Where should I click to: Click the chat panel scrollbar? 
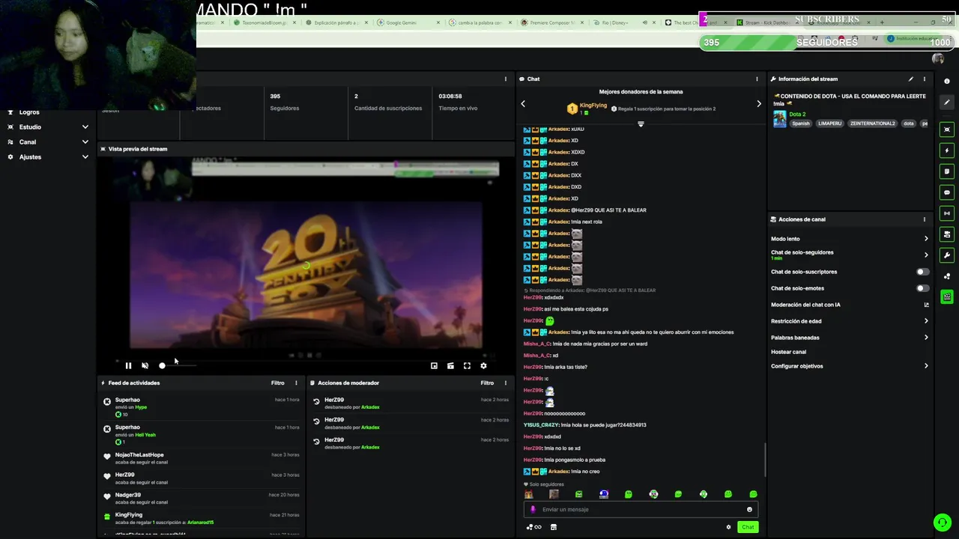coord(765,460)
